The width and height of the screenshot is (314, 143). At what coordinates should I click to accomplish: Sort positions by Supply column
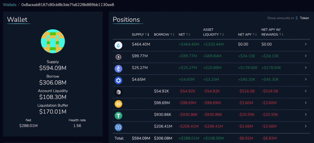point(140,35)
